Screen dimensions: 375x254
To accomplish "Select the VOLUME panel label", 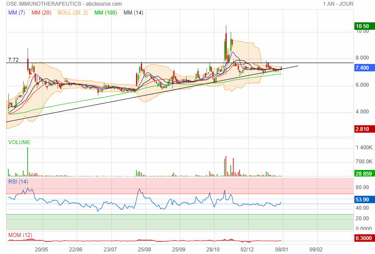I will [19, 142].
